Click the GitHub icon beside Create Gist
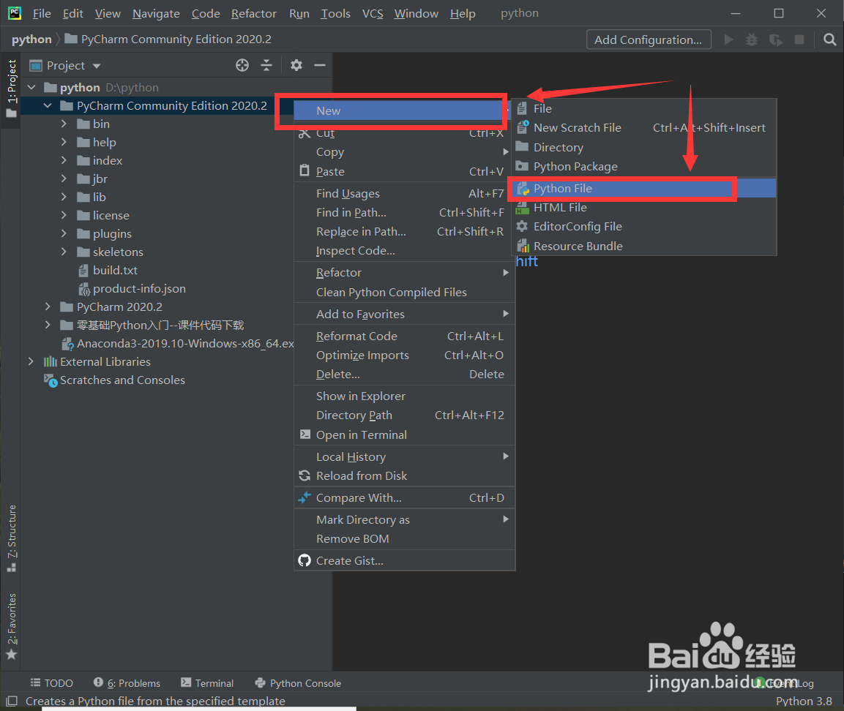This screenshot has height=711, width=844. (x=305, y=560)
